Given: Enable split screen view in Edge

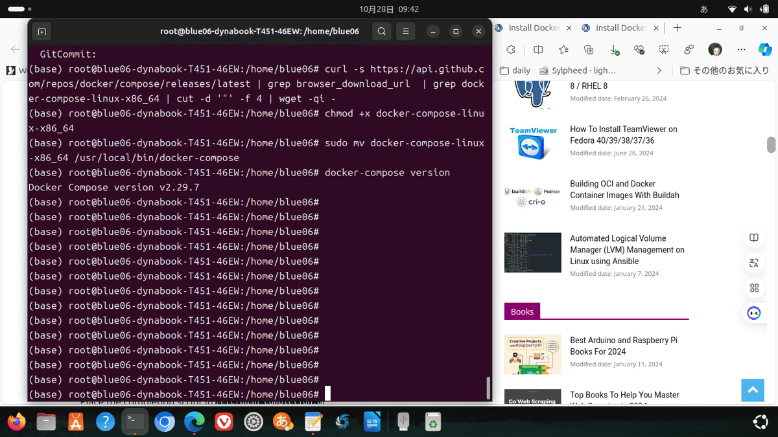Looking at the screenshot, I should [537, 49].
